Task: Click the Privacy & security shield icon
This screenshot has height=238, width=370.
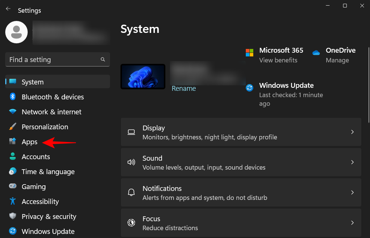Action: [13, 216]
